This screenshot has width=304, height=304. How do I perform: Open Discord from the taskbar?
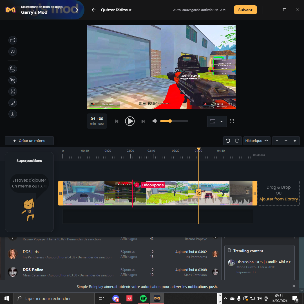click(116, 298)
